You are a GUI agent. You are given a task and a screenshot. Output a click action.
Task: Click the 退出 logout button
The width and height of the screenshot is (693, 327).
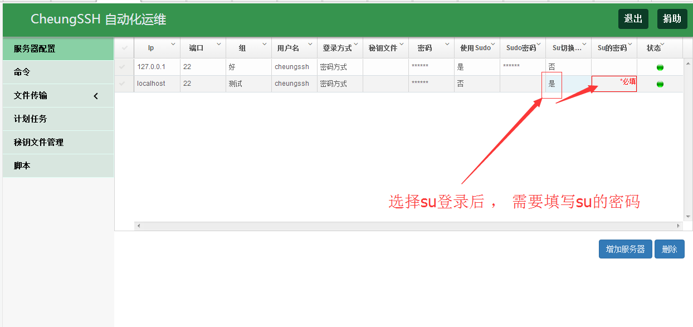633,19
